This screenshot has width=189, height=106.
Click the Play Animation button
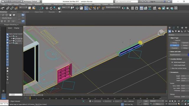pos(172,101)
